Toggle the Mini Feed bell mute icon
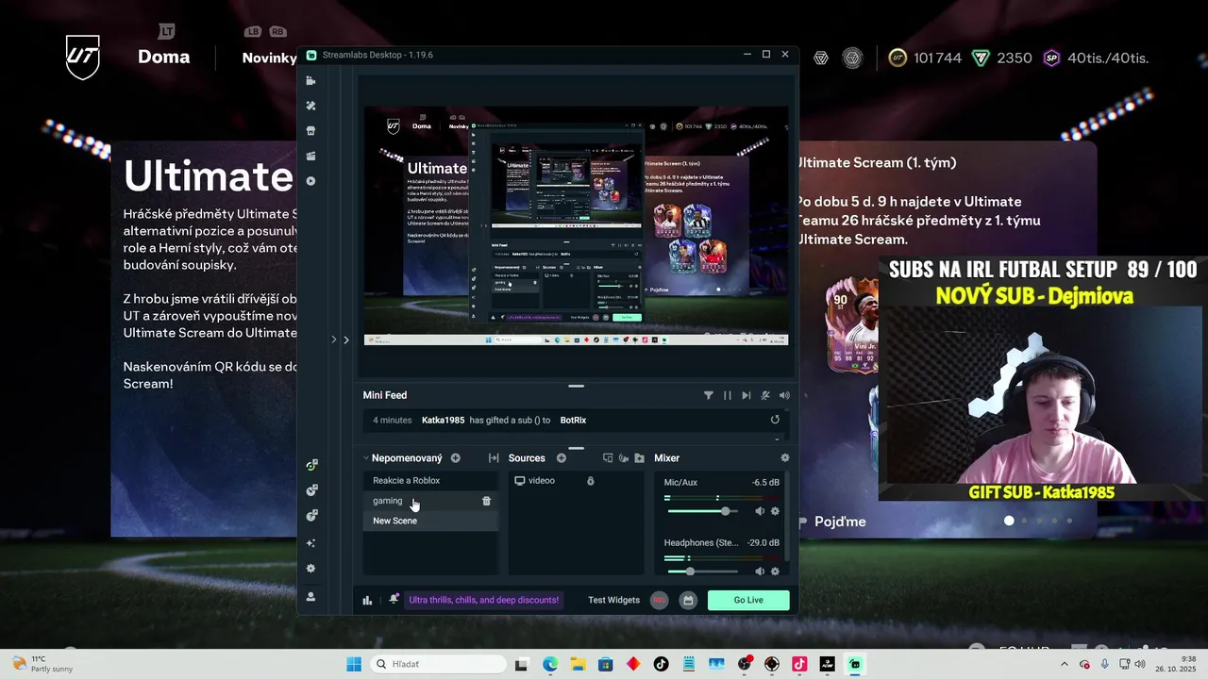Viewport: 1208px width, 679px height. [765, 395]
